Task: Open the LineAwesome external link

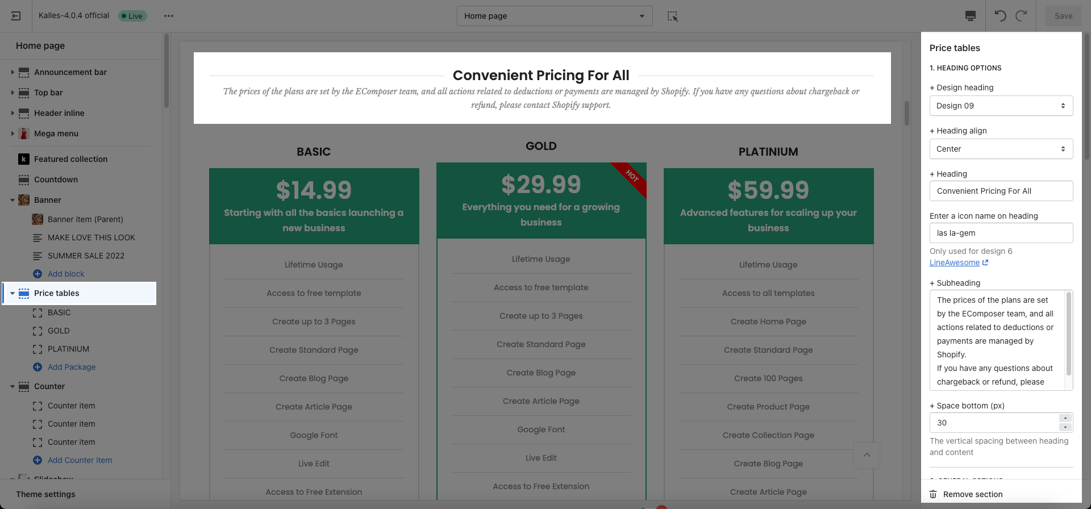Action: (959, 262)
